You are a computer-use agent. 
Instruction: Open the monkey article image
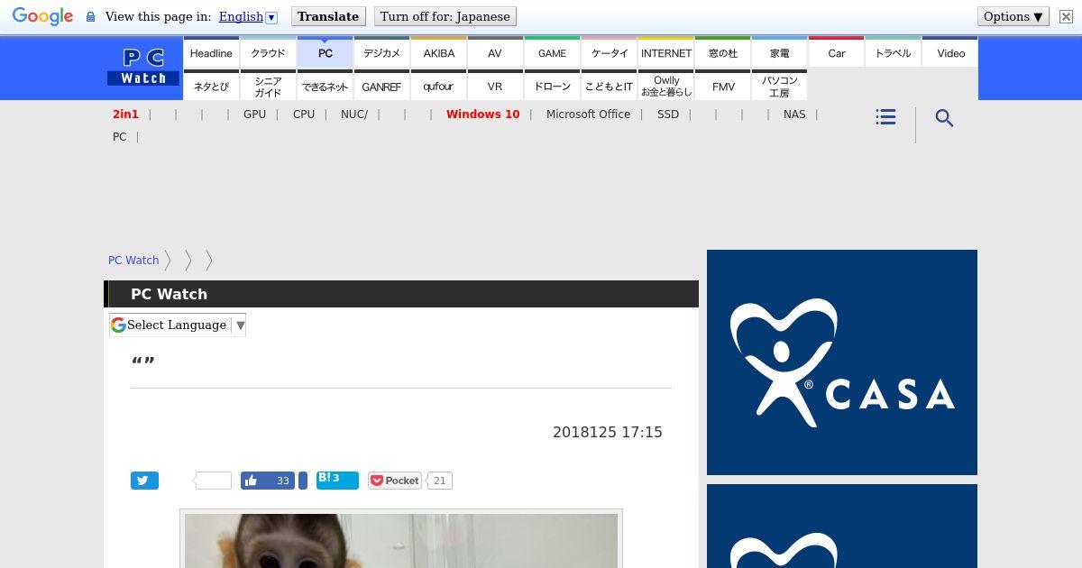(401, 541)
